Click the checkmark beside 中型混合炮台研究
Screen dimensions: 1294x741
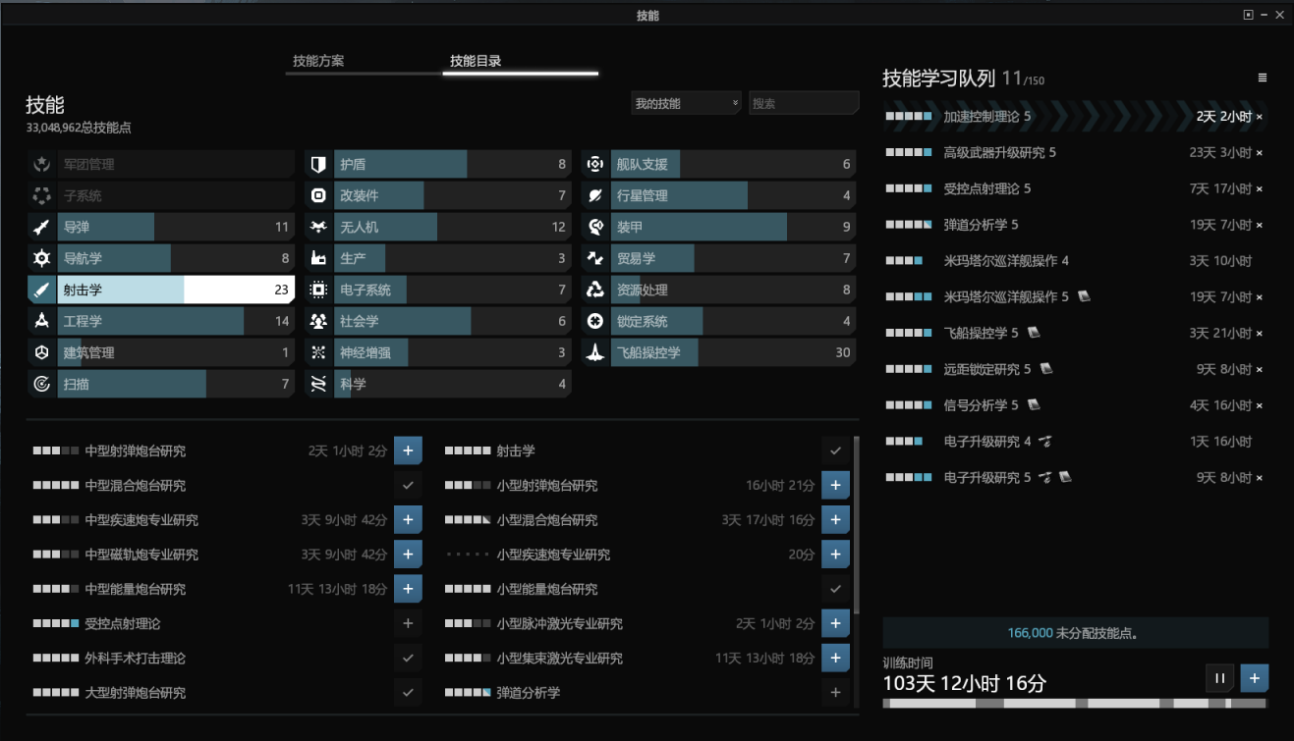click(408, 486)
